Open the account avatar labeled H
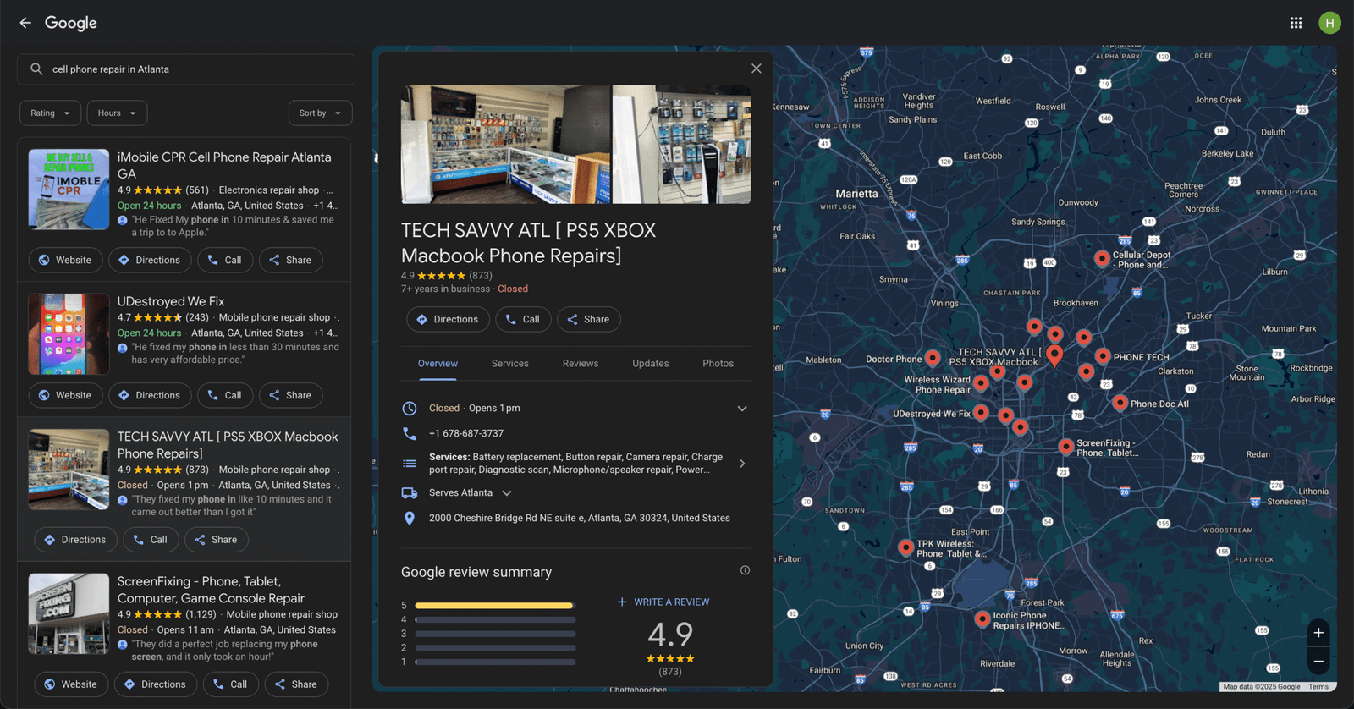The height and width of the screenshot is (709, 1354). click(1329, 23)
